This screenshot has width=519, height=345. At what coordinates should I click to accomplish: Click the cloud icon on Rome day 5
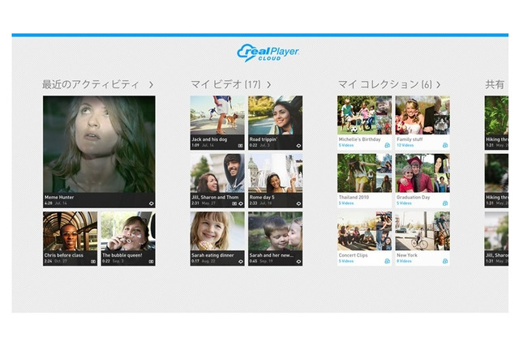[x=298, y=203]
